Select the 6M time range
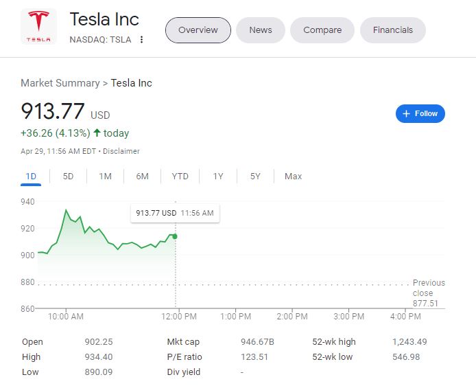Screen dimensions: 476x386 click(142, 177)
